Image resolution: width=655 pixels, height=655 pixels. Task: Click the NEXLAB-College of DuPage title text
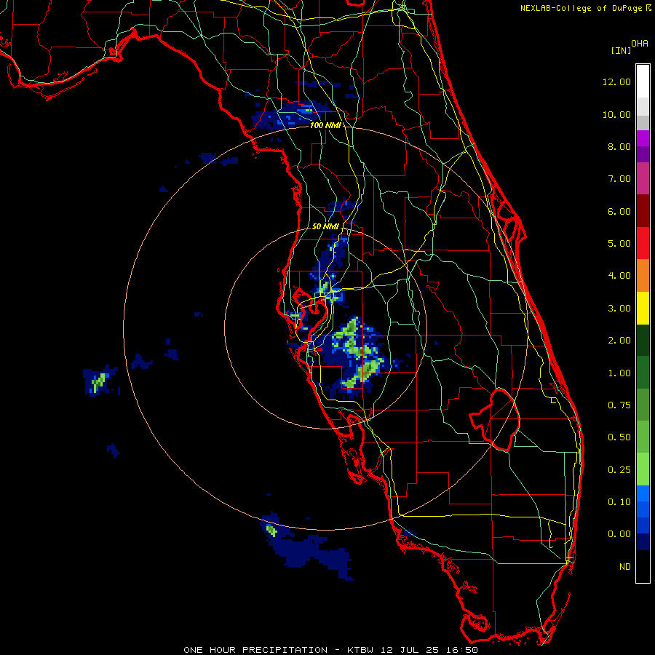tap(581, 8)
